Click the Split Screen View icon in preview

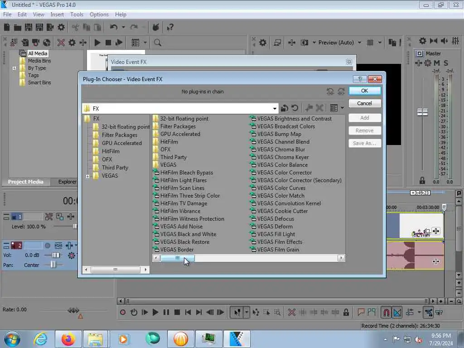click(304, 43)
